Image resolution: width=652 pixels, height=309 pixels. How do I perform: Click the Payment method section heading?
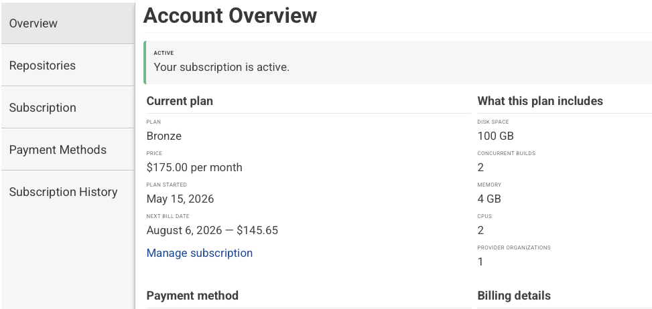click(x=192, y=296)
